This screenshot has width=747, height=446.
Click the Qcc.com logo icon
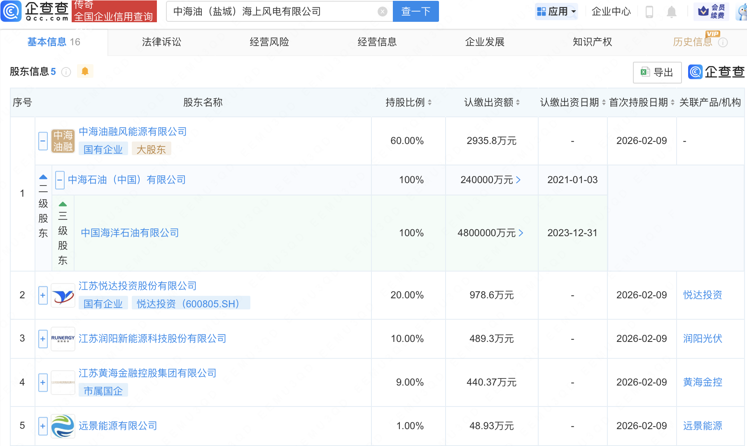click(x=11, y=11)
